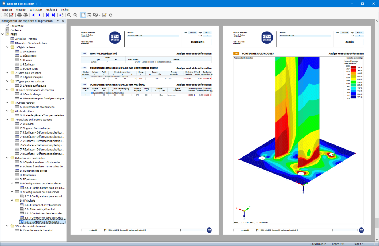
Task: Collapse 7 Résultats de l'analyse statique node
Action: [7, 119]
